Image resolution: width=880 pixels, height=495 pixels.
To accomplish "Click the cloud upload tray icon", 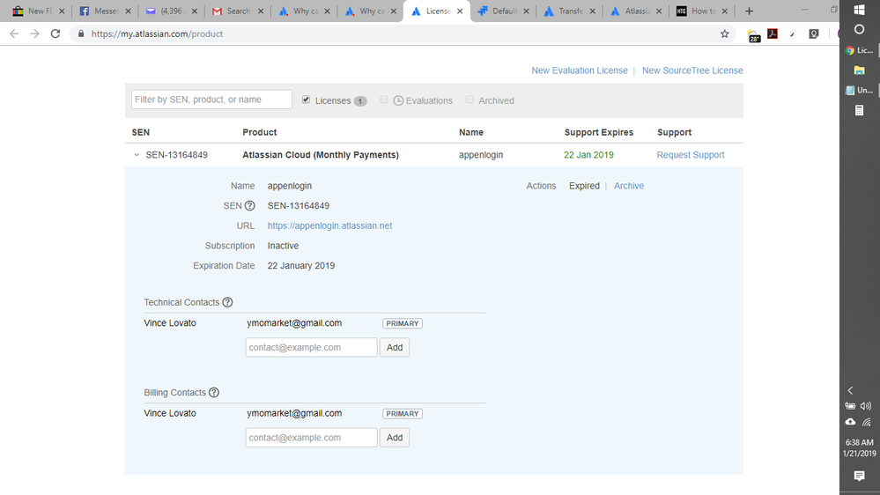I will (x=850, y=422).
